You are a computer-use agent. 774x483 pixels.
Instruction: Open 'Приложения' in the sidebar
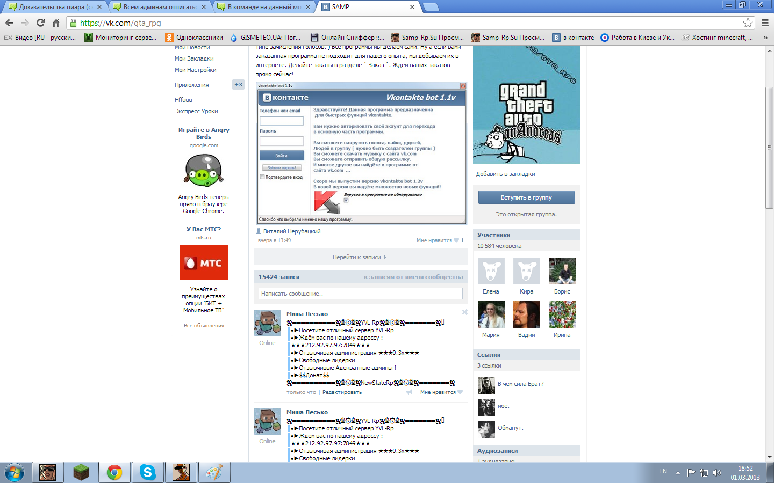click(191, 85)
